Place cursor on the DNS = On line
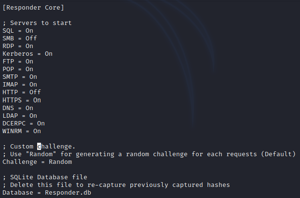This screenshot has width=300, height=198. pyautogui.click(x=18, y=108)
